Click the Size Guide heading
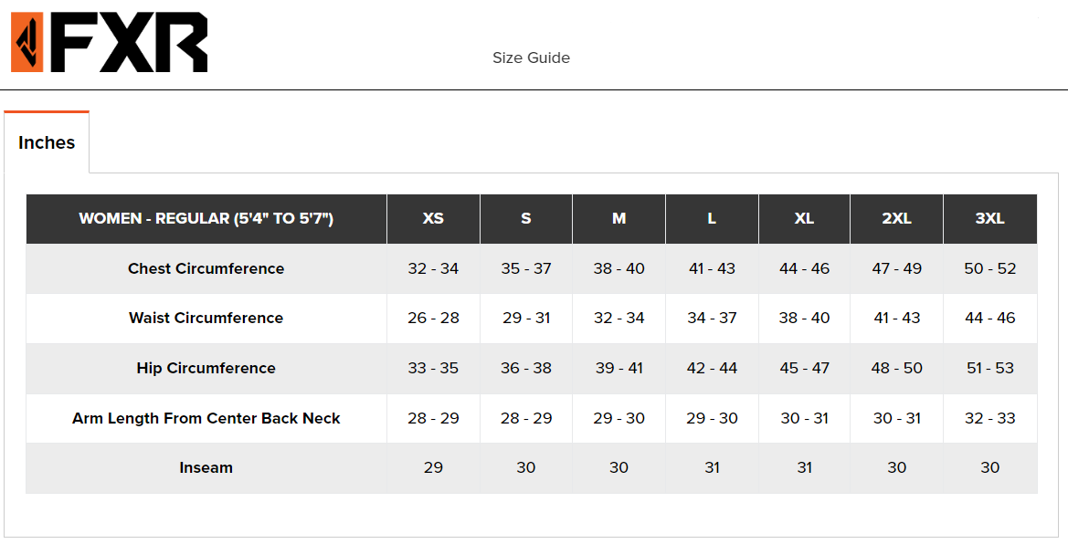This screenshot has height=544, width=1068. pyautogui.click(x=531, y=58)
